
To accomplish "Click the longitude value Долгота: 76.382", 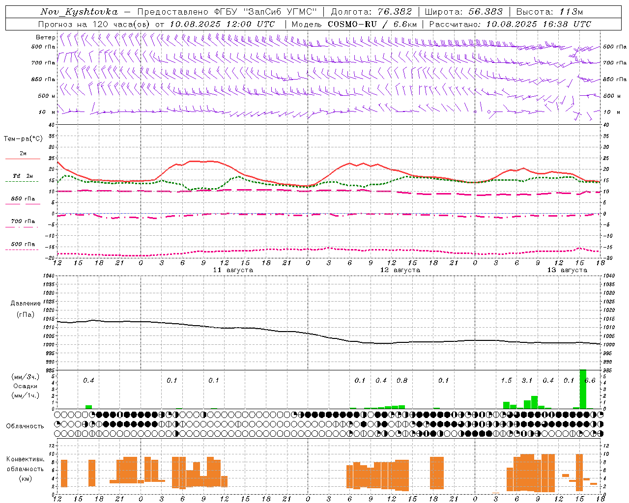I will coord(371,12).
